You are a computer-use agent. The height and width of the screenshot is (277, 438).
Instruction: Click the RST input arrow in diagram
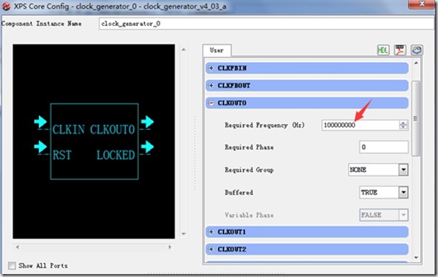click(x=41, y=147)
